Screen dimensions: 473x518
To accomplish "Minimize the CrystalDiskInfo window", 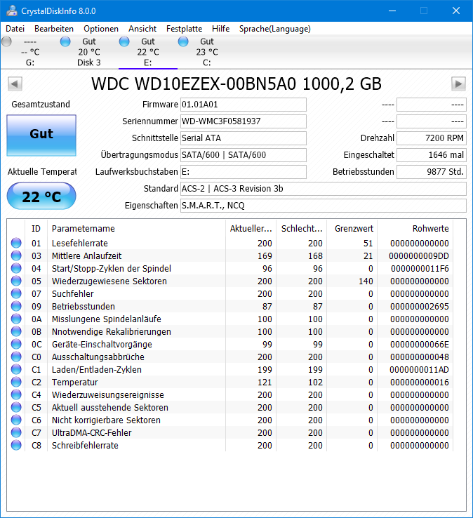I will tap(392, 11).
